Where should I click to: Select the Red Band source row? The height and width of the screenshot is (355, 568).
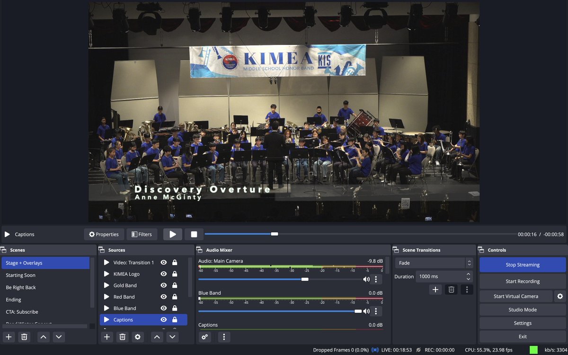[x=143, y=297]
